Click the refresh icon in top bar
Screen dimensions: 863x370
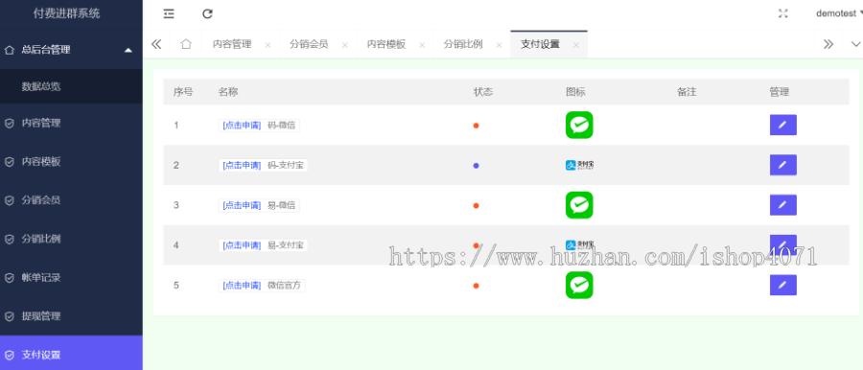pyautogui.click(x=207, y=13)
